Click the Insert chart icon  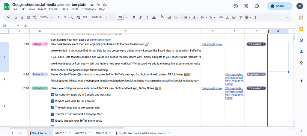234,17
